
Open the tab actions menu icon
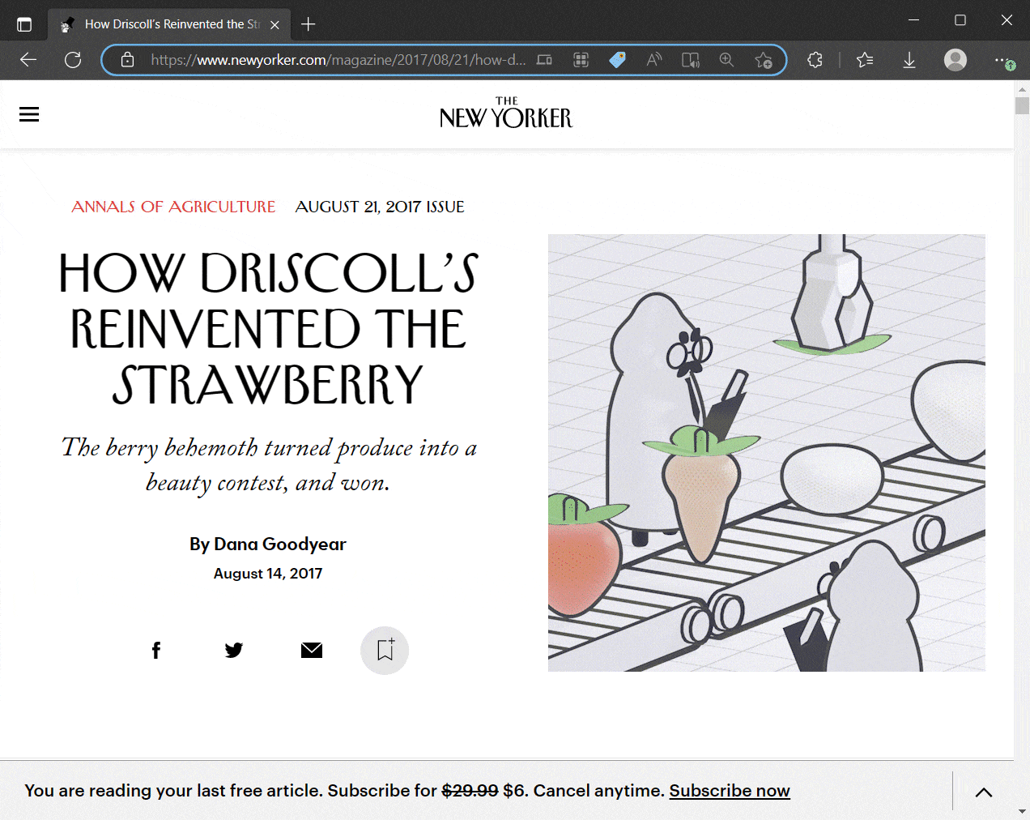click(x=24, y=24)
